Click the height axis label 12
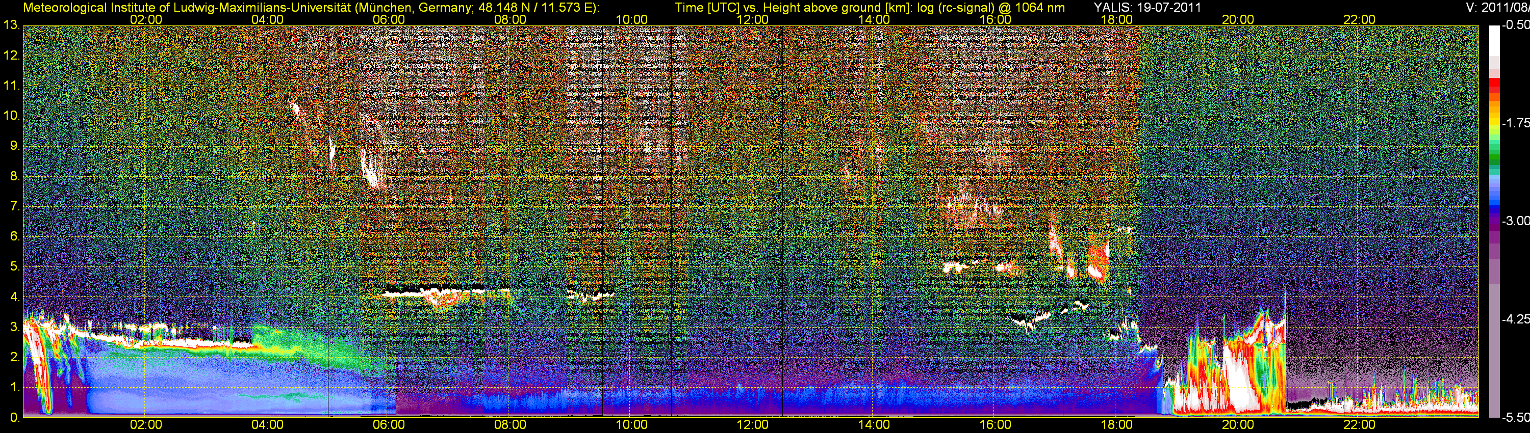This screenshot has width=1530, height=433. click(11, 56)
